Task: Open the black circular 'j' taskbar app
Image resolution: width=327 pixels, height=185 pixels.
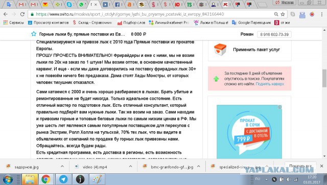Action: (80, 179)
